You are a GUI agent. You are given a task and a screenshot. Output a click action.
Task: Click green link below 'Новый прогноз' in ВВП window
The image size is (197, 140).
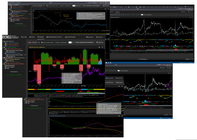(14, 75)
